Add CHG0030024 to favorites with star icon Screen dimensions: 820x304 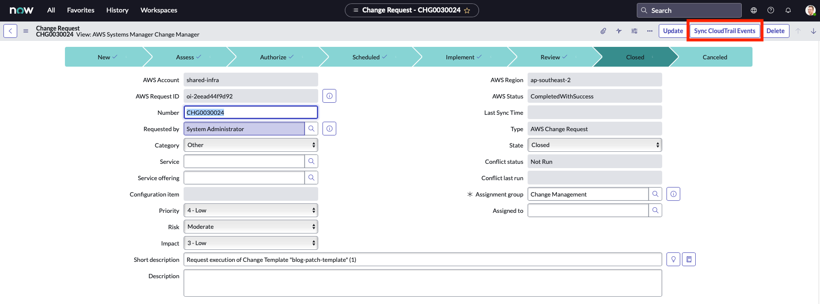pos(467,10)
